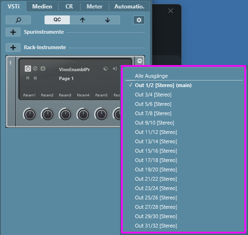Image resolution: width=248 pixels, height=235 pixels.
Task: Enable Write automation W button
Action: 35,78
